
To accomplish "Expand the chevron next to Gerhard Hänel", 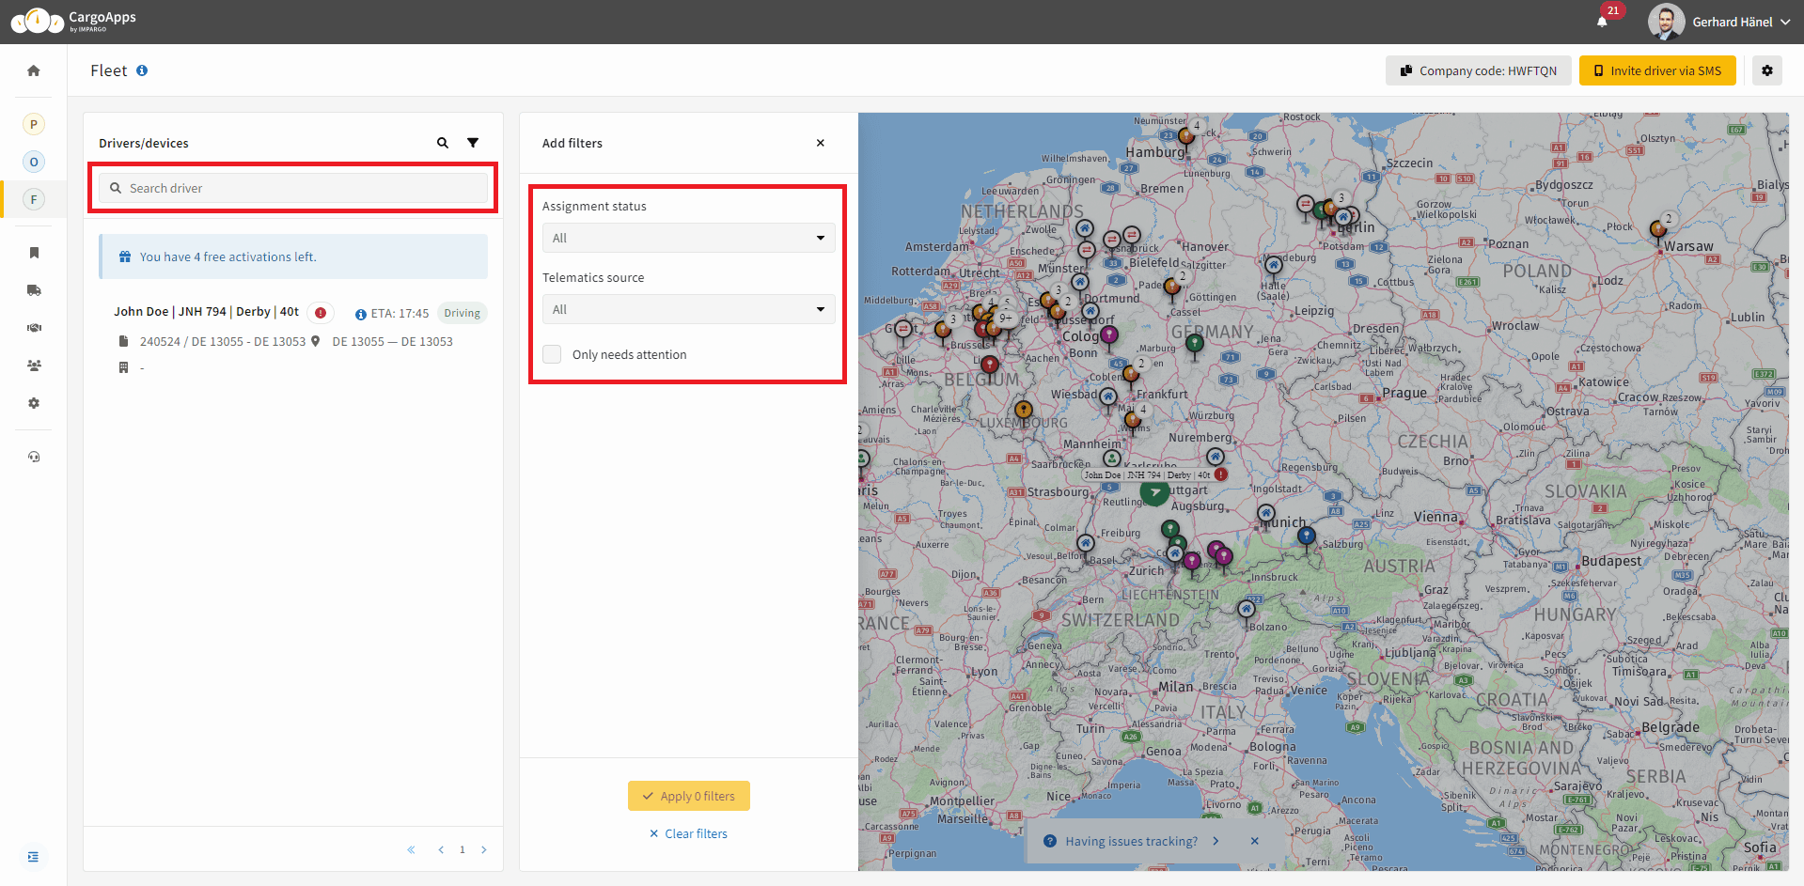I will point(1785,22).
